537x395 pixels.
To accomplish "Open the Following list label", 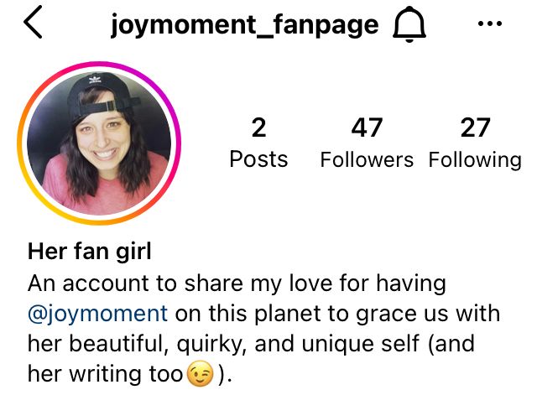I will [x=475, y=160].
